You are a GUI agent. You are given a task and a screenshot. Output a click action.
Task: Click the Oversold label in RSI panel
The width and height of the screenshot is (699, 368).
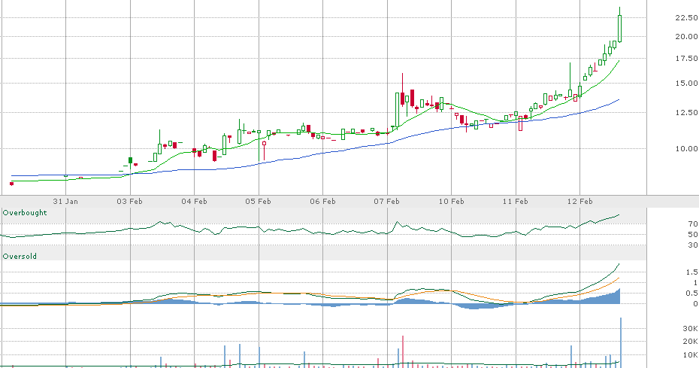tap(20, 257)
